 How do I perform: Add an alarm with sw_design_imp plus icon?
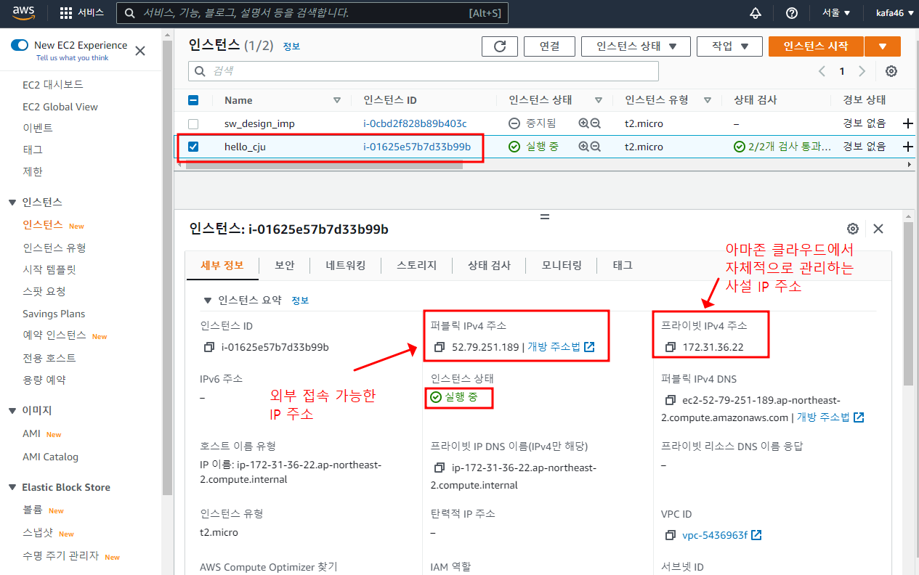(x=907, y=123)
